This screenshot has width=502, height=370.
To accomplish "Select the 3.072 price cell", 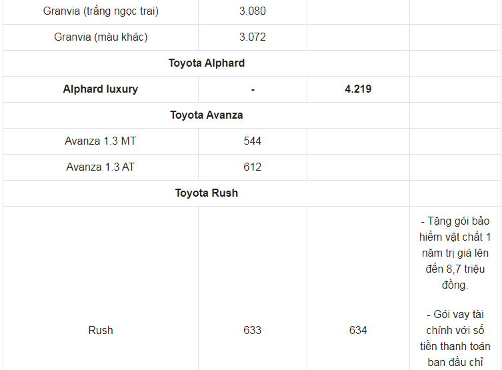I will (252, 37).
